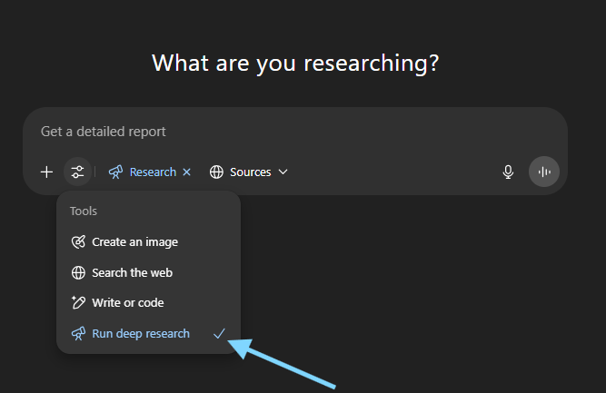Click the plus attach icon

(x=46, y=172)
